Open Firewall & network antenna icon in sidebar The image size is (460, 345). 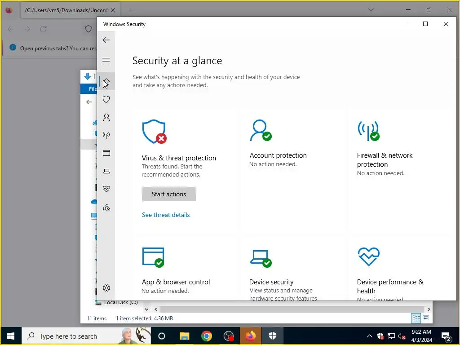[106, 135]
